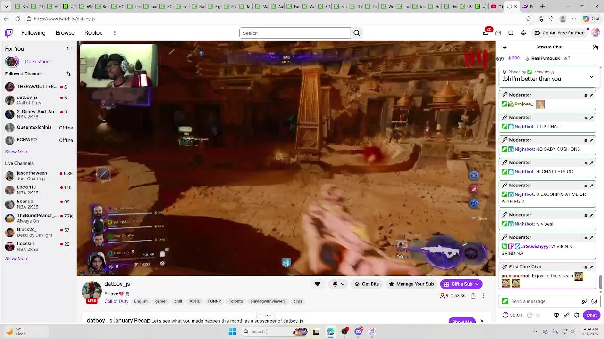Open Call of Duty category link
The height and width of the screenshot is (339, 604).
117,301
